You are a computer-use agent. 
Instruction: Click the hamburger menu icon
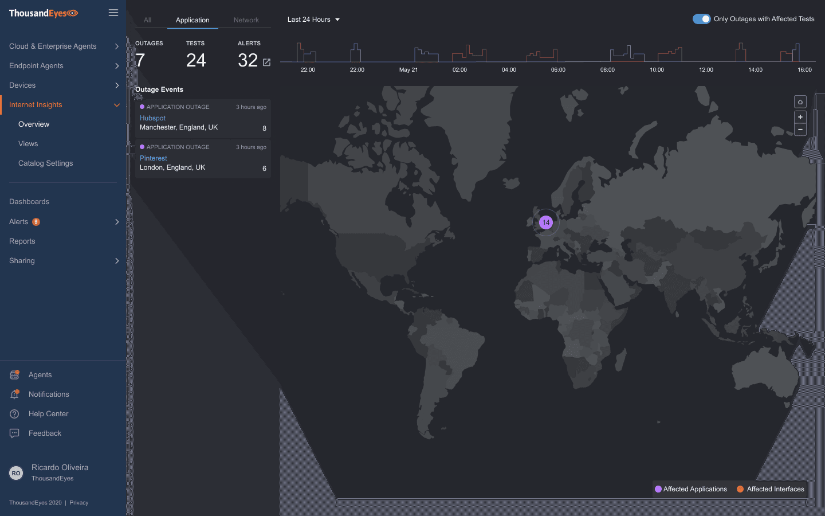pyautogui.click(x=113, y=13)
